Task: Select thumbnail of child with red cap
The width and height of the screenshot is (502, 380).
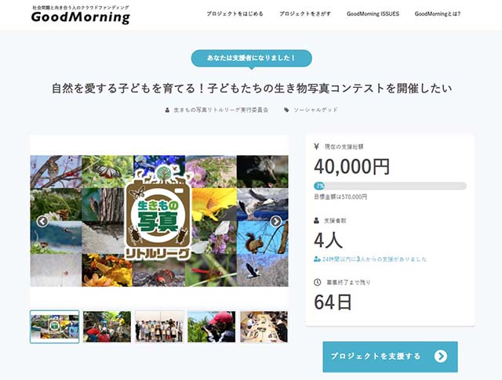Action: click(211, 327)
